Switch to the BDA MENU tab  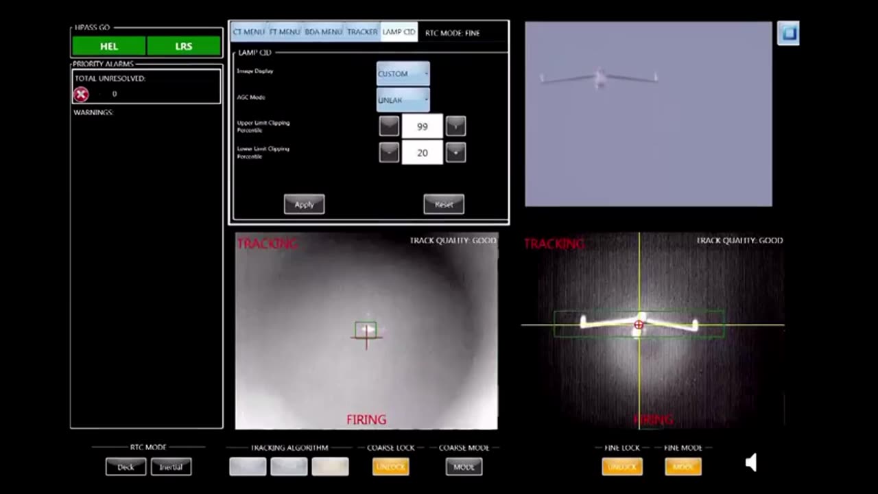[x=323, y=32]
